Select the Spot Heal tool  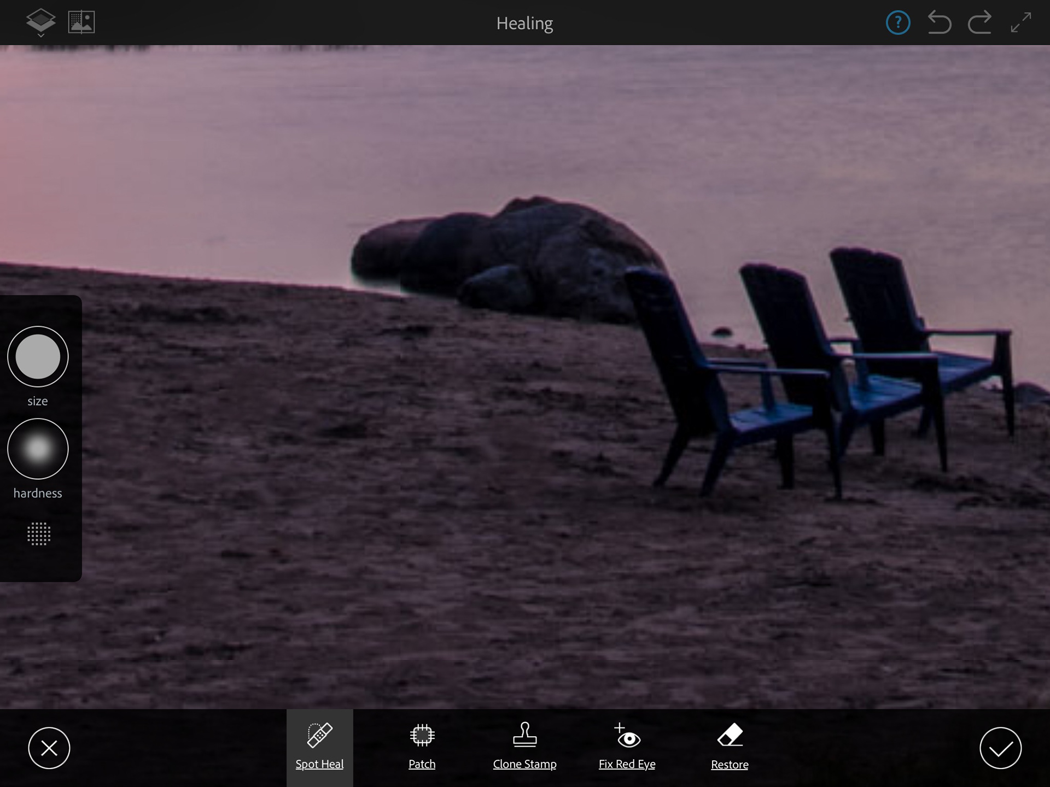click(319, 747)
